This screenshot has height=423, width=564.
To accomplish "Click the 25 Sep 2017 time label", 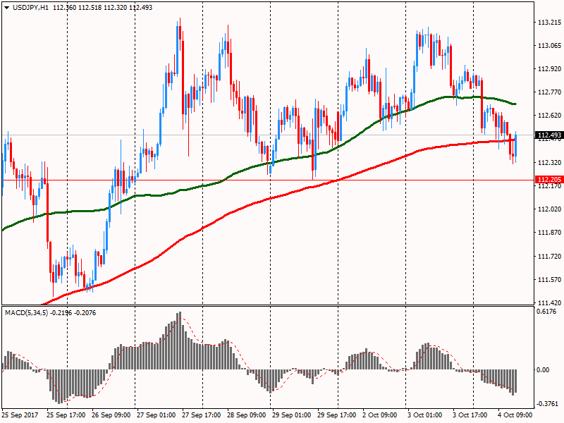I will point(20,415).
